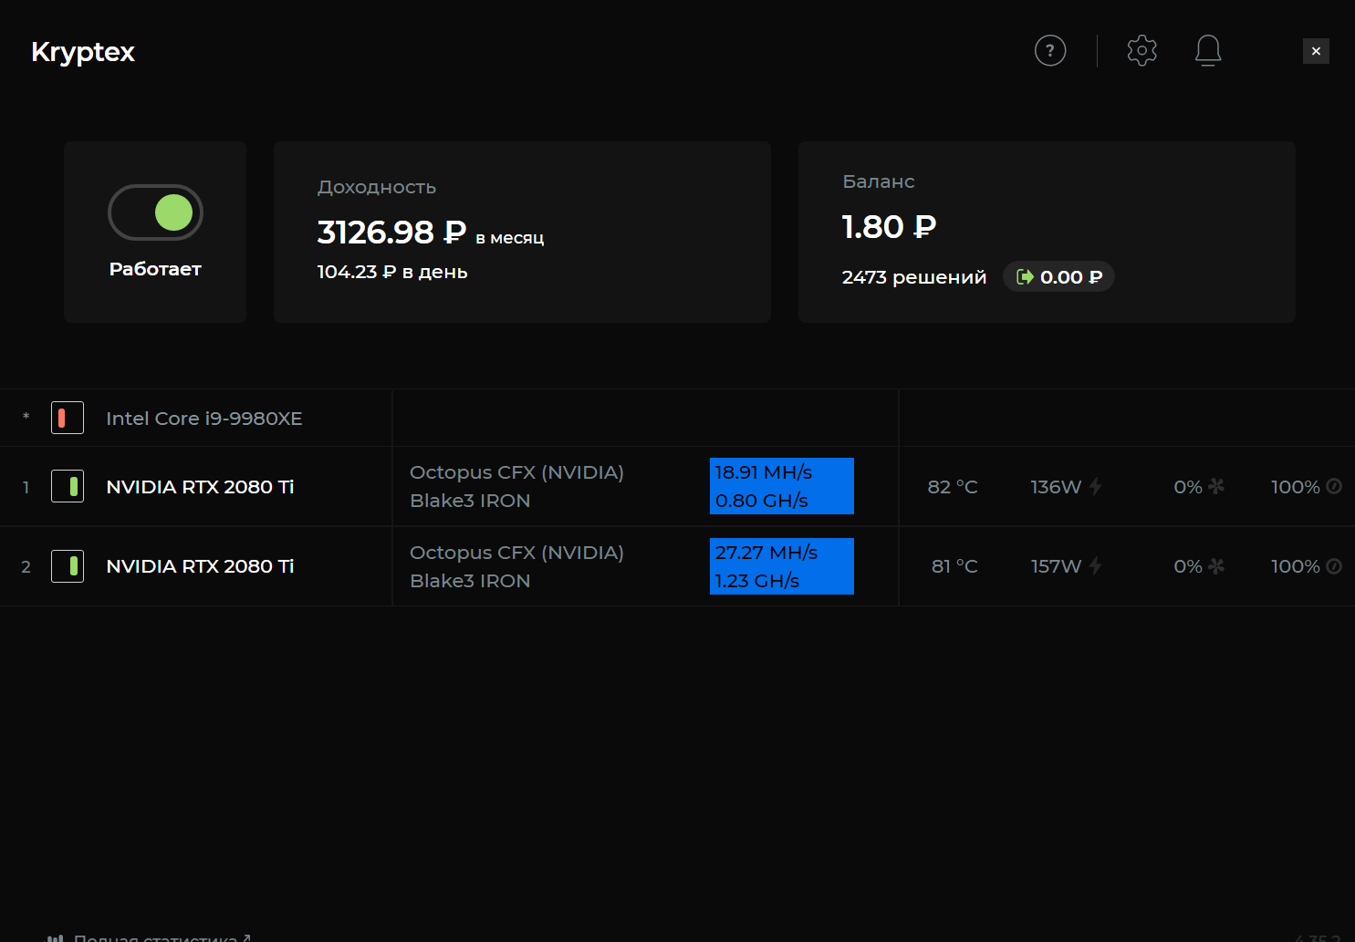Select the Intel Core i9-9980XE row
1355x942 pixels.
(x=677, y=418)
